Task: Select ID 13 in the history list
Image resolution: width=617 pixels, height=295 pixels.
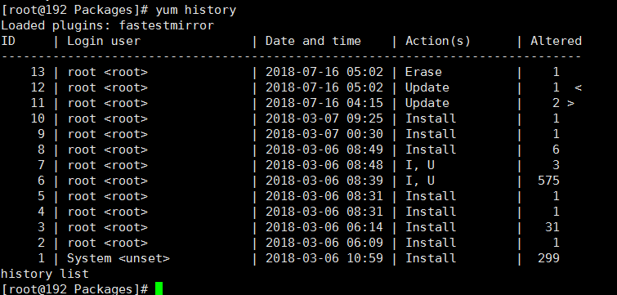Action: pyautogui.click(x=38, y=72)
